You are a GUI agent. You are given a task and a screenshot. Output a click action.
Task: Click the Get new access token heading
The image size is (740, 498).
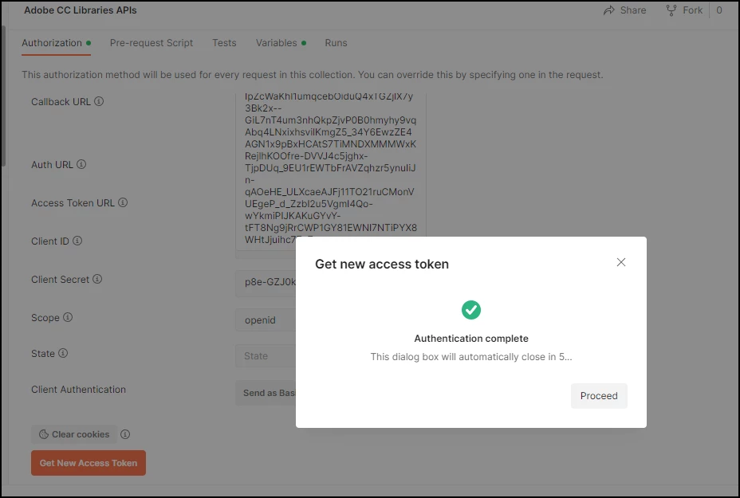(x=382, y=264)
